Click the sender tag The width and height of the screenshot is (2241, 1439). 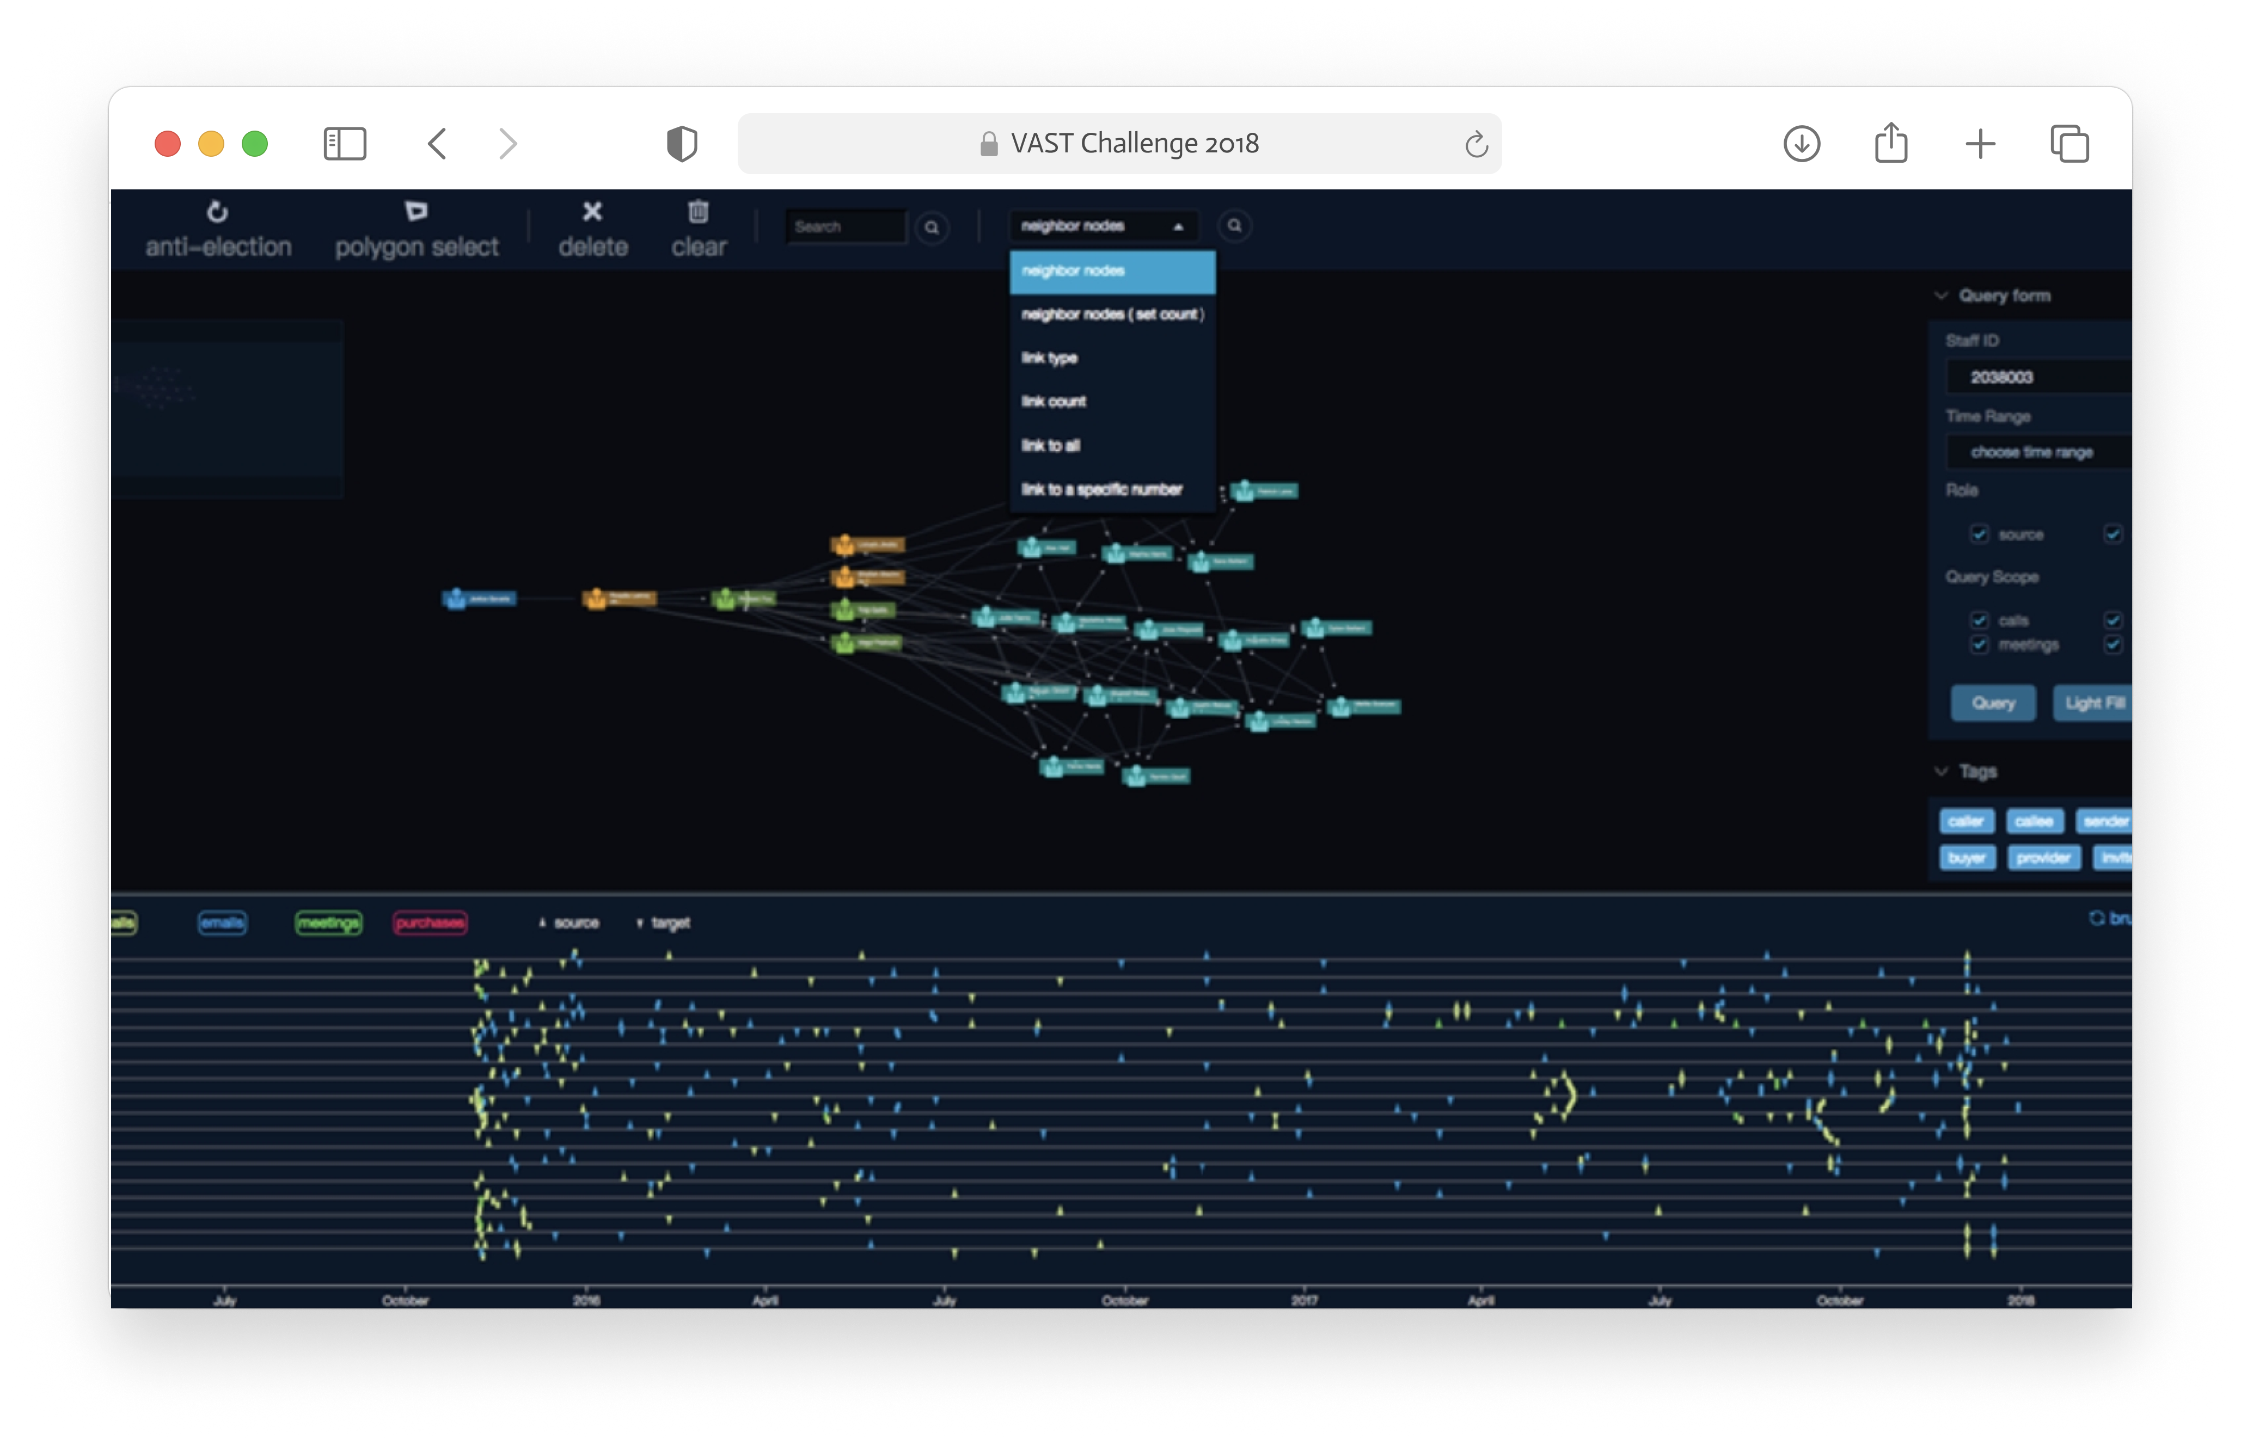2104,821
